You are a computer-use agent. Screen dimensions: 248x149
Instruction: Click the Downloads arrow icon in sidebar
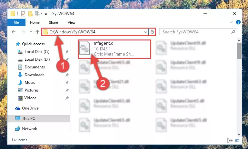pyautogui.click(x=20, y=75)
